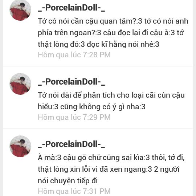Image resolution: width=196 pixels, height=196 pixels.
Task: Select comment starting 'Tớ có nói cần cậu'
Action: (x=113, y=33)
